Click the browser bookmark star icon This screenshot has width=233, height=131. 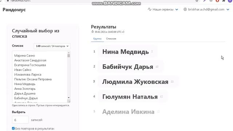pos(197,1)
